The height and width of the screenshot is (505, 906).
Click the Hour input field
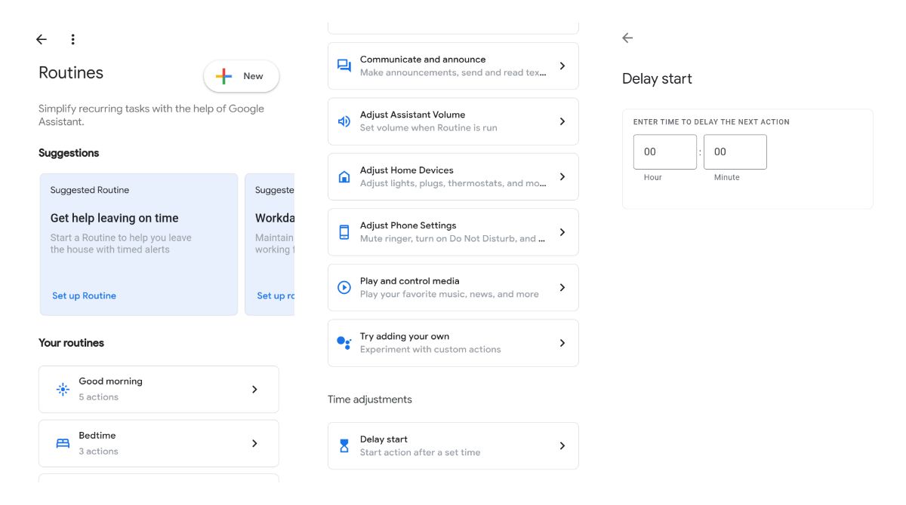665,151
